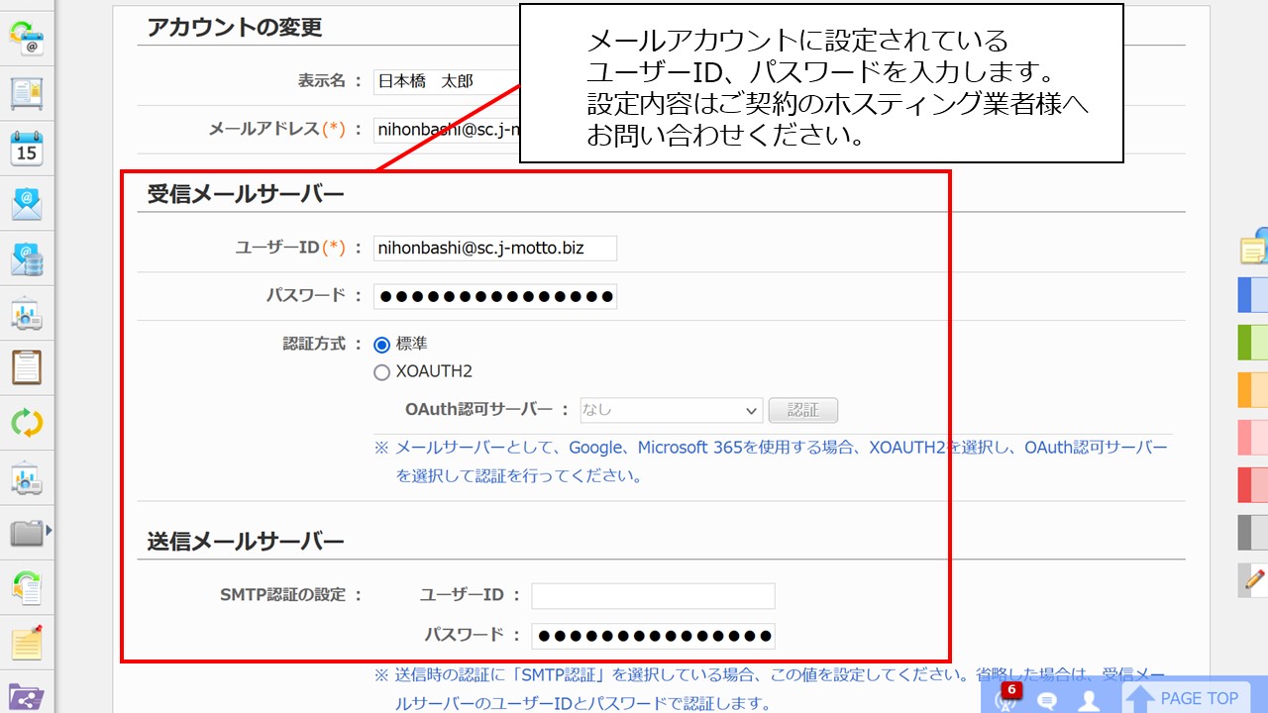Open the pinned yellow memo icon
Viewport: 1268px width, 713px height.
coord(26,643)
